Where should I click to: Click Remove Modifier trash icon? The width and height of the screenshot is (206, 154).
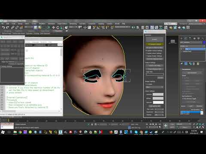tap(194, 64)
